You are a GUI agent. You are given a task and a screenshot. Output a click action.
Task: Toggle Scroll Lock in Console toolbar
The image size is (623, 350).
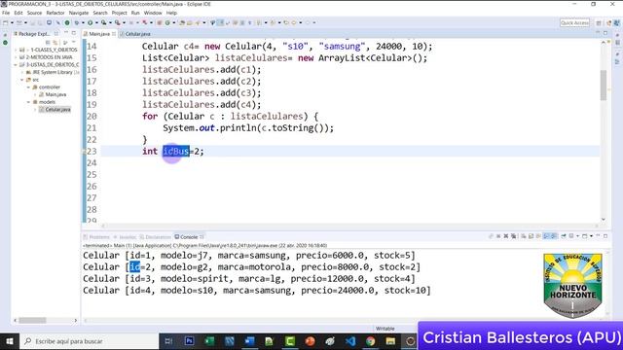(x=531, y=236)
